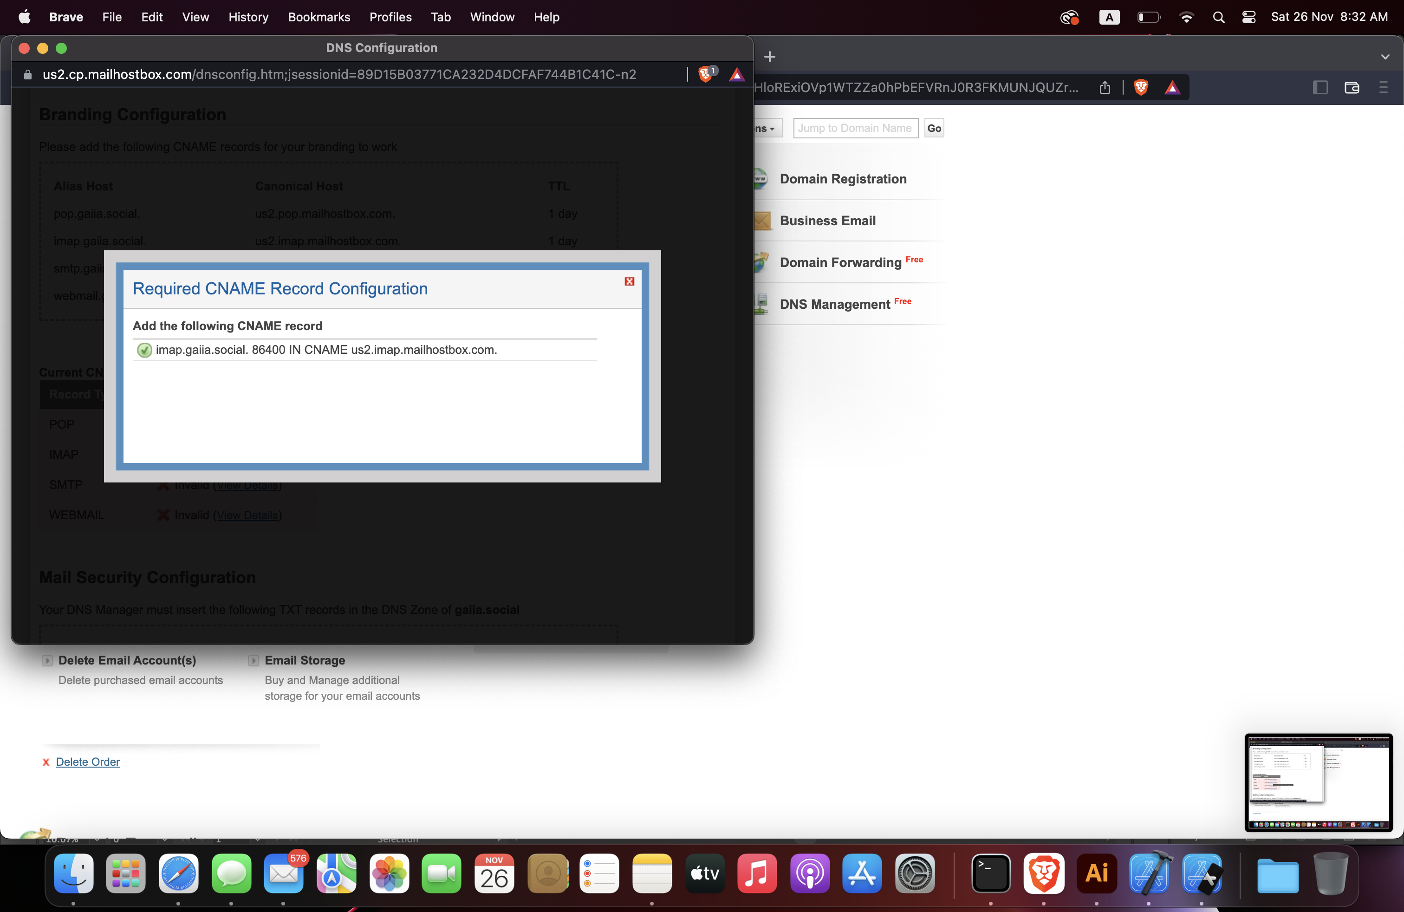Open the File menu
Viewport: 1404px width, 912px height.
coord(111,17)
